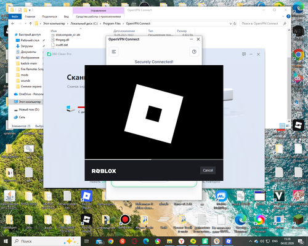Image resolution: width=308 pixels, height=246 pixels.
Task: Open Opera from the taskbar
Action: point(134,241)
